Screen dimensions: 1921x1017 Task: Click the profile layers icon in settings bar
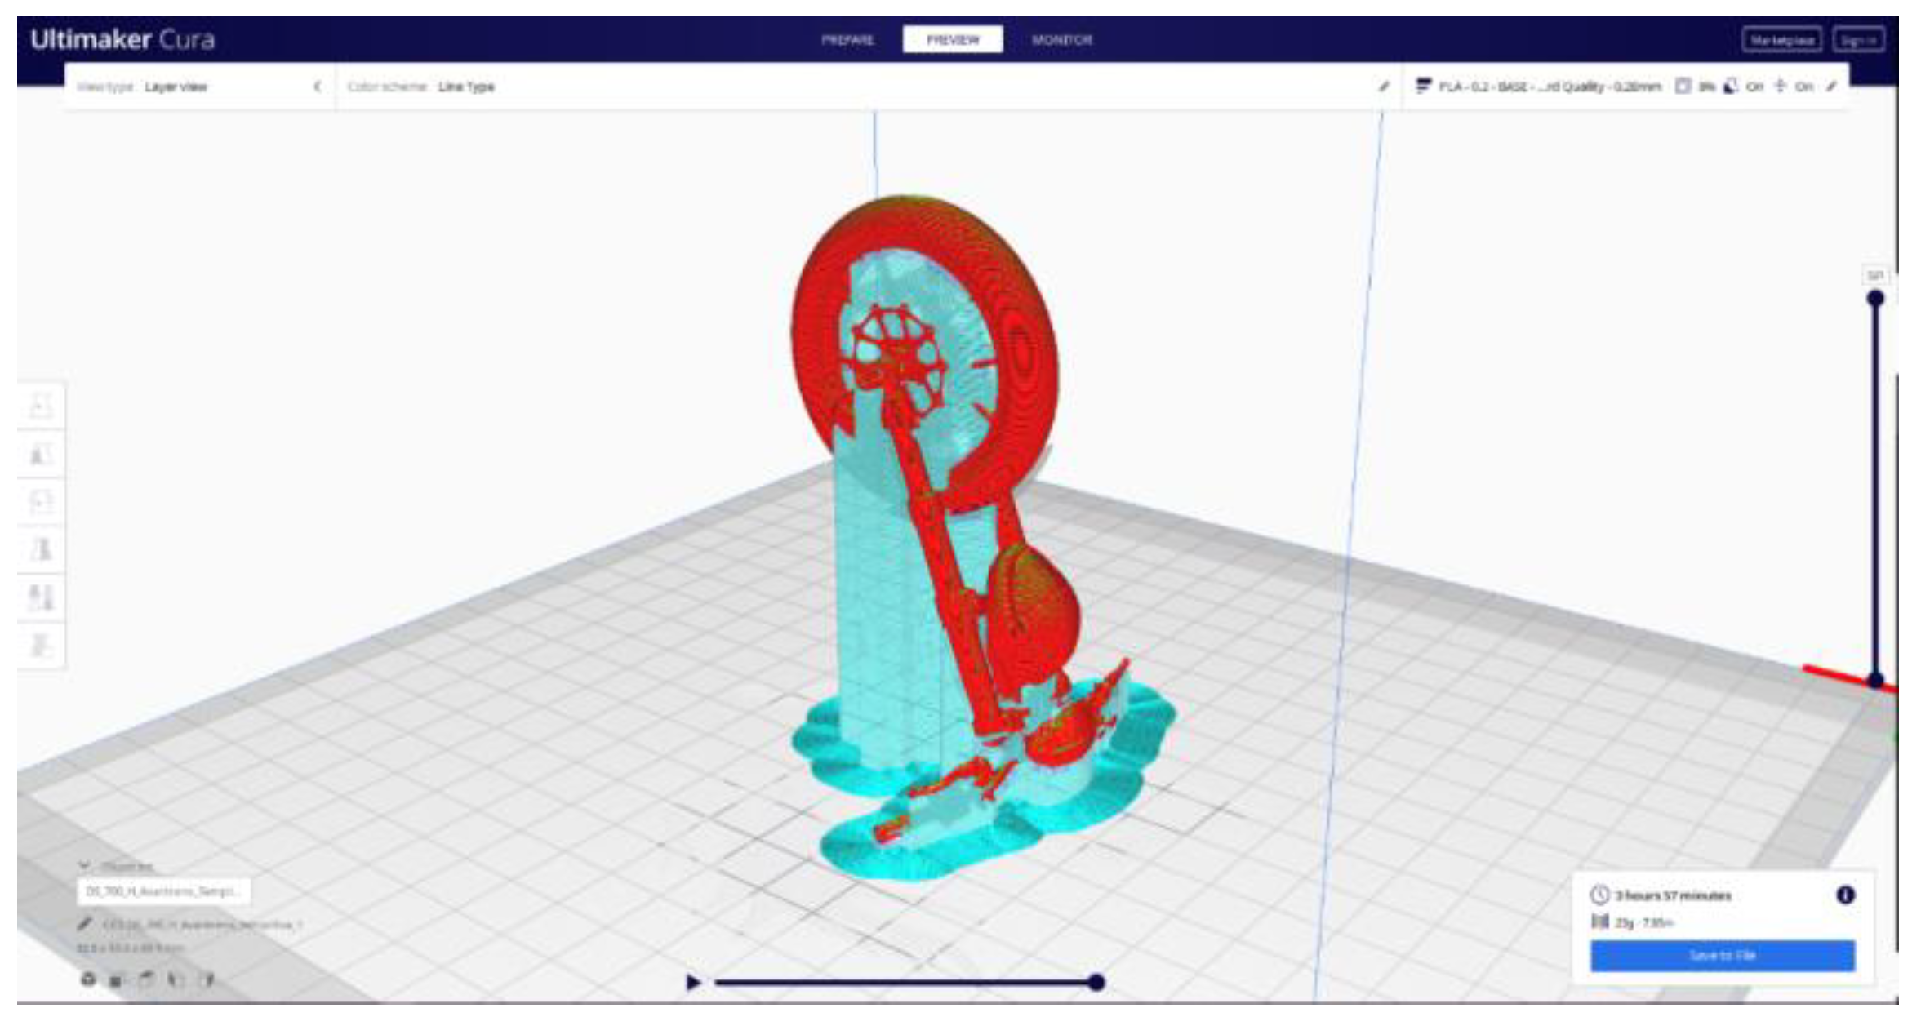pos(1423,86)
